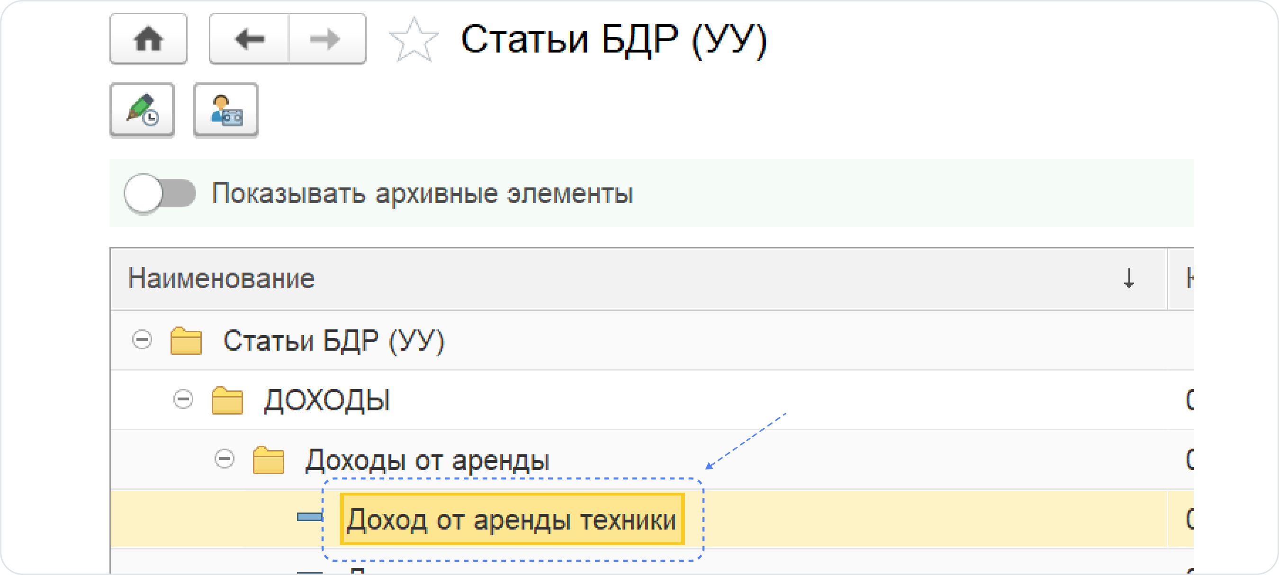This screenshot has height=575, width=1279.
Task: Open the pencil-with-clock change history icon
Action: click(142, 110)
